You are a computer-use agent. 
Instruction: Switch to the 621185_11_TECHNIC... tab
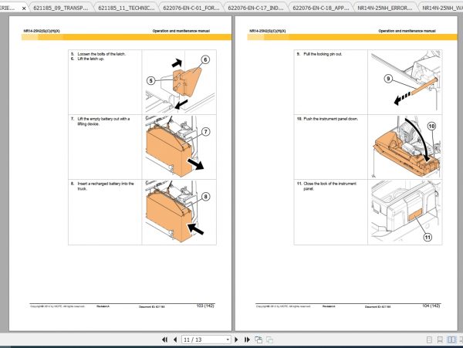point(127,8)
